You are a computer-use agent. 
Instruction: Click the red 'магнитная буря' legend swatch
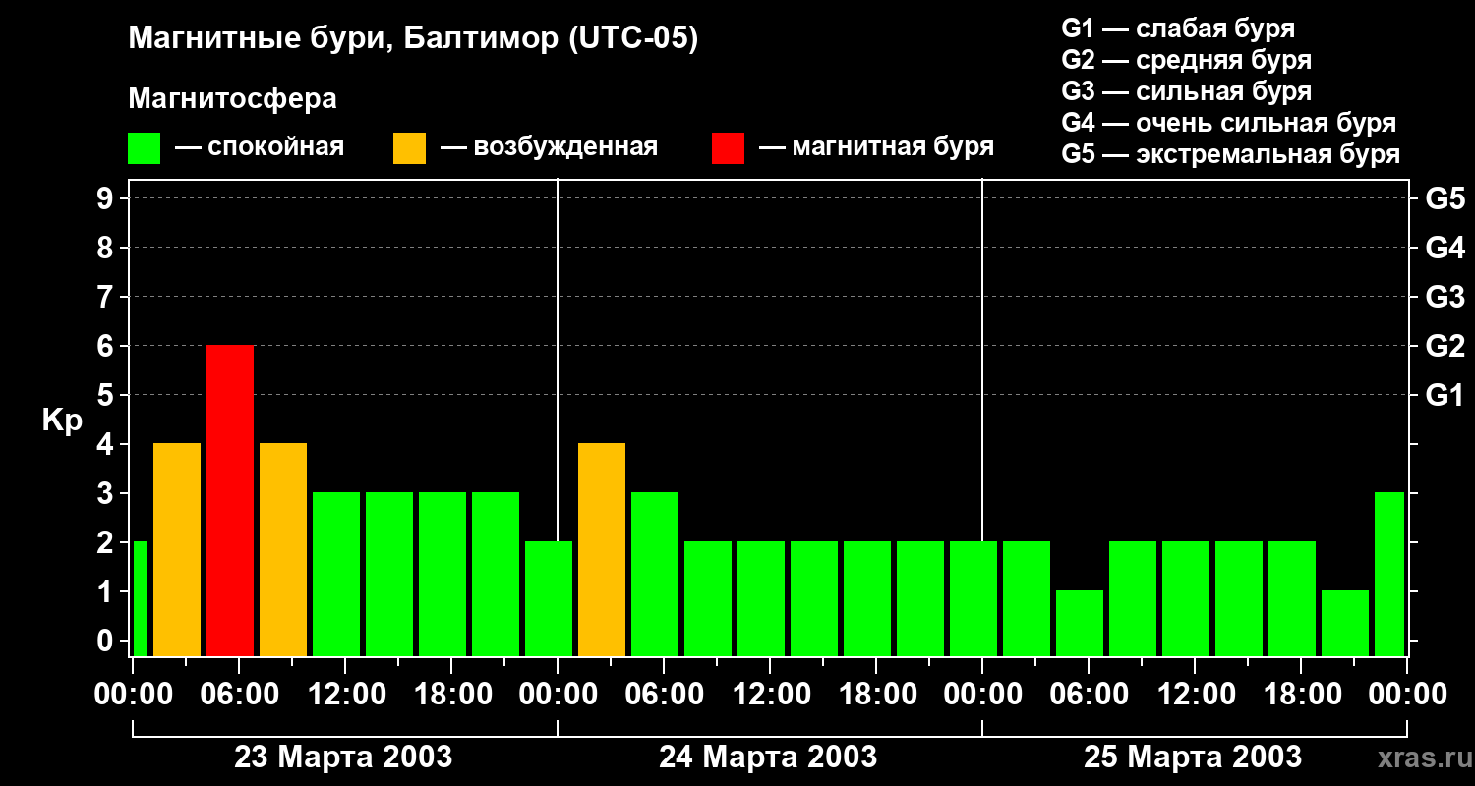(728, 148)
